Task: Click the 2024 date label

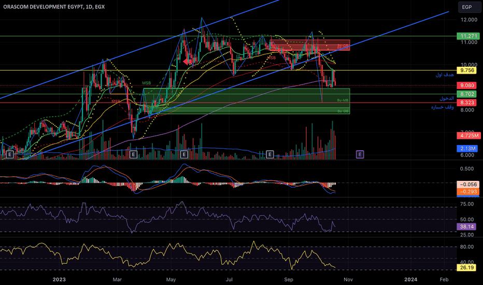Action: click(x=410, y=279)
